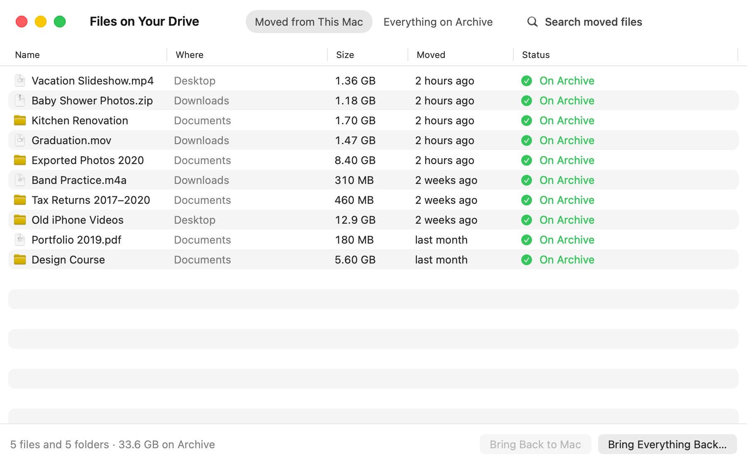The height and width of the screenshot is (464, 747).
Task: Click green checkmark for Design Course
Action: (527, 260)
